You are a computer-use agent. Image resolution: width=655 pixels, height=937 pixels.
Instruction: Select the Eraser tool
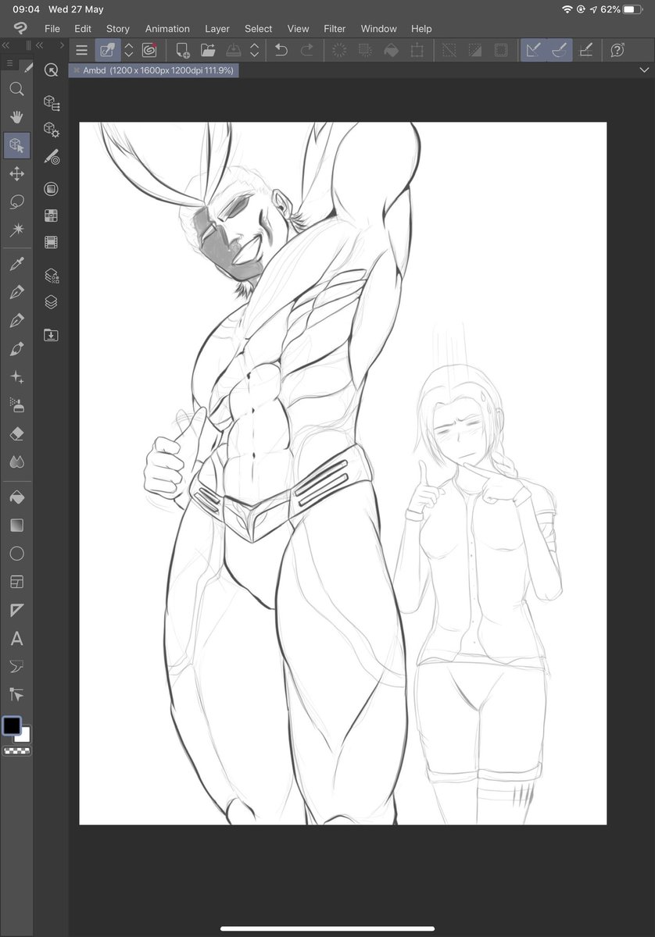pos(16,433)
